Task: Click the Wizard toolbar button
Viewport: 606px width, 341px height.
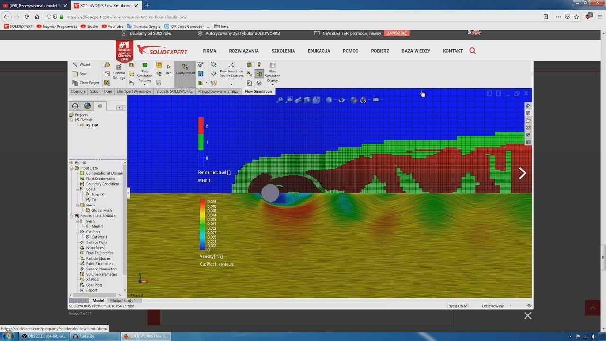Action: (x=81, y=64)
